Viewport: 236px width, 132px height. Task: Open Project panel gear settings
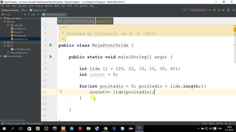point(34,15)
